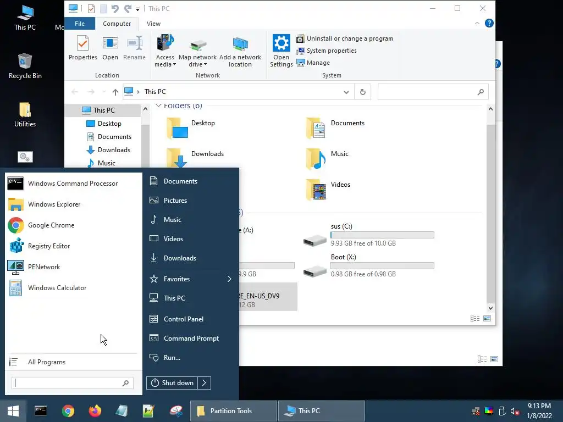563x422 pixels.
Task: Refresh the This PC view
Action: (363, 92)
